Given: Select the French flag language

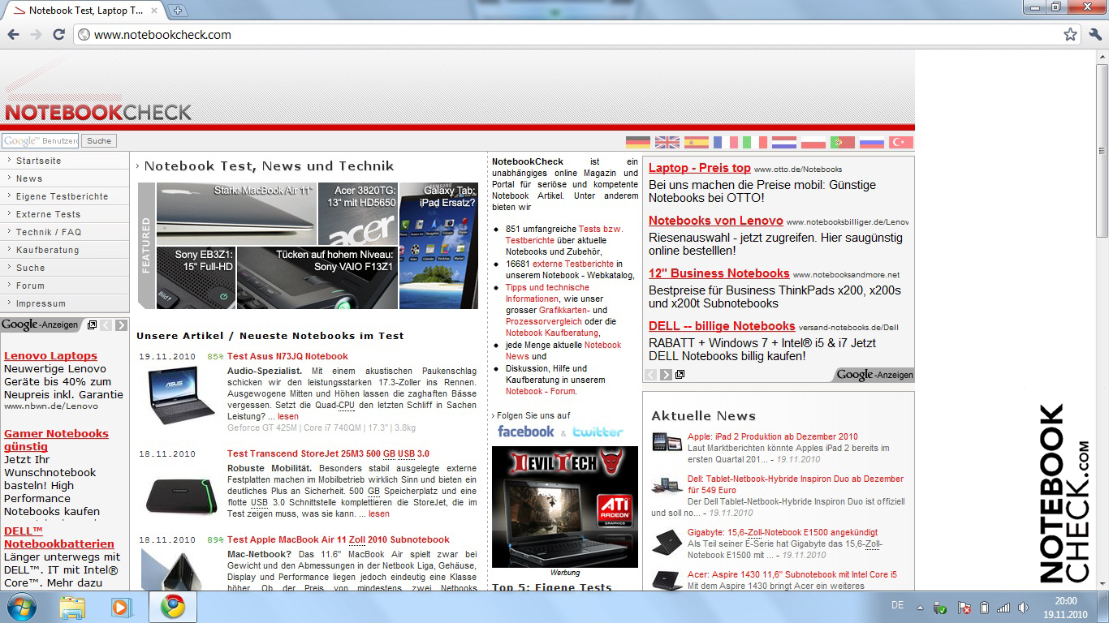Looking at the screenshot, I should [726, 142].
